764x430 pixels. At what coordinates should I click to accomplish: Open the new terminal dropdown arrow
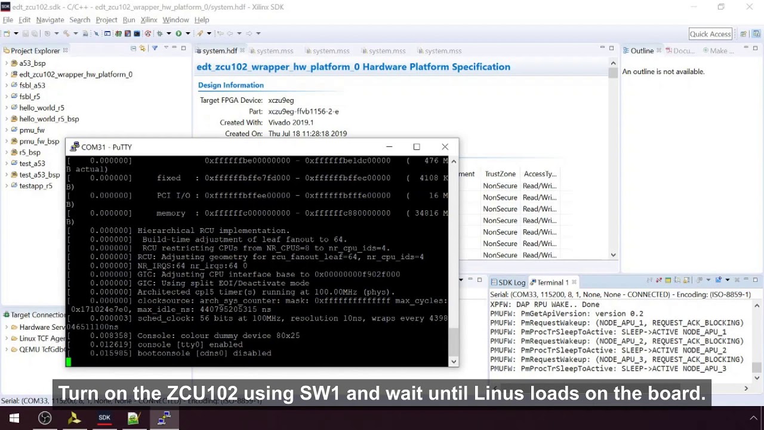click(x=728, y=279)
